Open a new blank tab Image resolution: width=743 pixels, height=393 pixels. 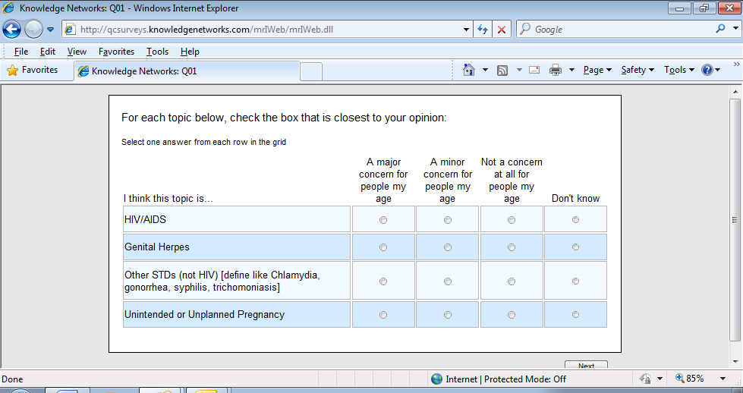[x=311, y=71]
